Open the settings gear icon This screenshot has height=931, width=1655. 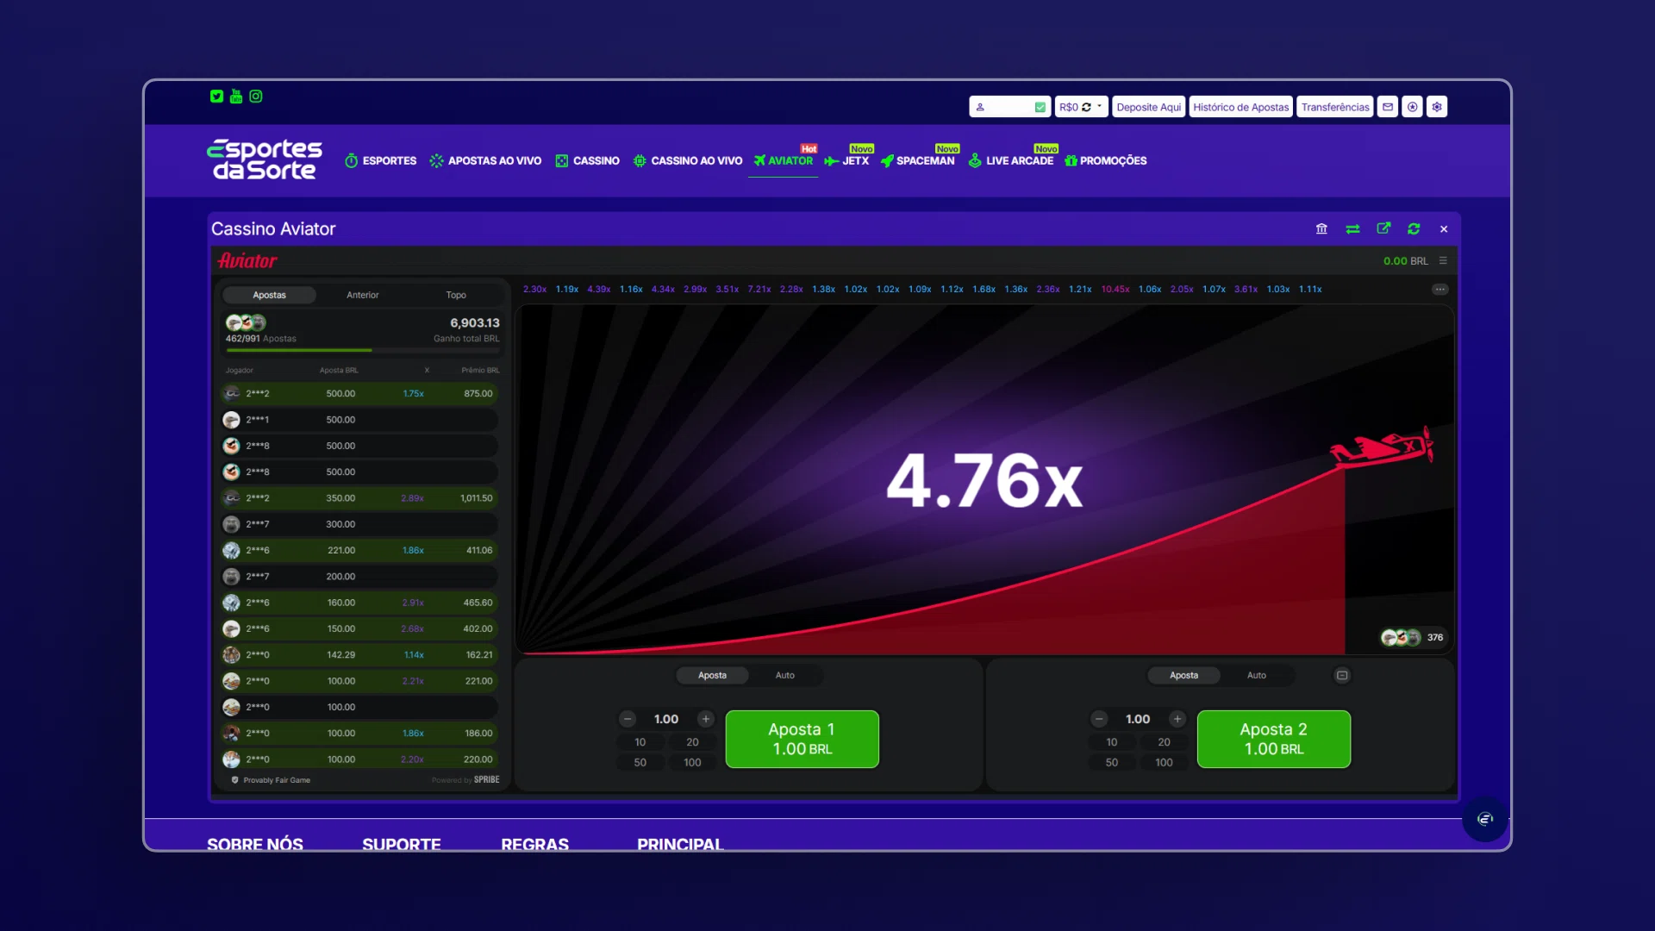click(1437, 107)
